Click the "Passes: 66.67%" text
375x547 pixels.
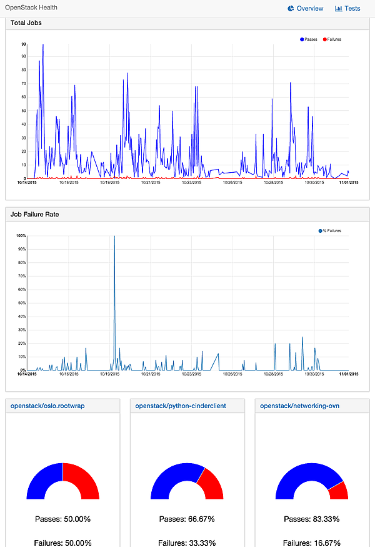click(187, 519)
